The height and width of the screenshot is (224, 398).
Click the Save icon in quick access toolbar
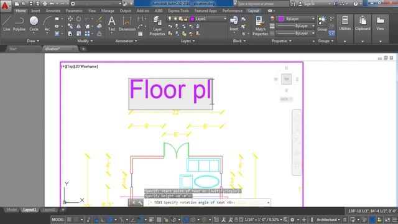(30, 4)
